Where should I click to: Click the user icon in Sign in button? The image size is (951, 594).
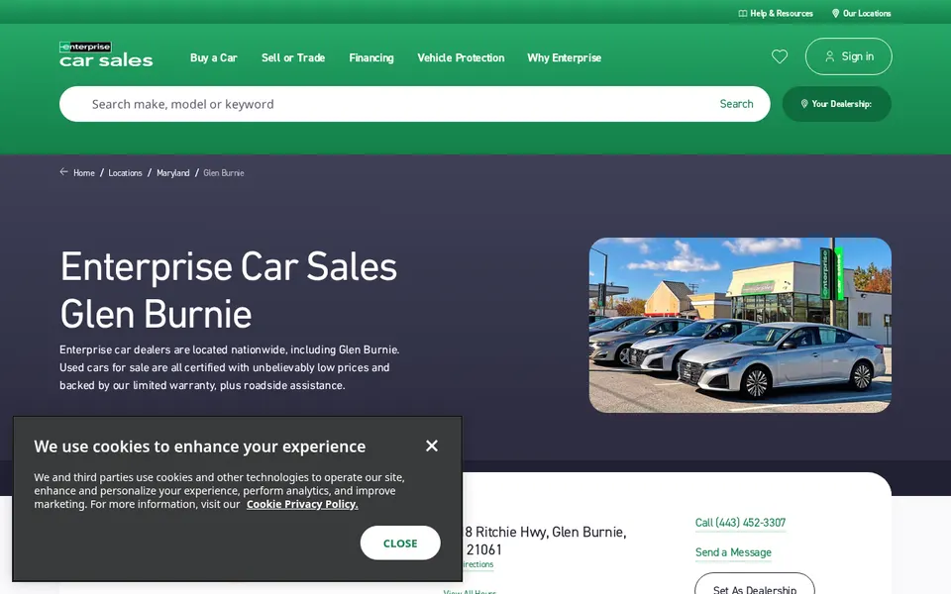click(x=830, y=56)
